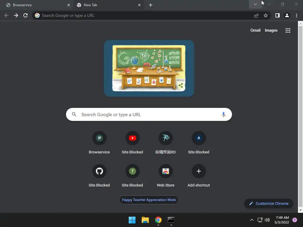The image size is (303, 227).
Task: Start voice search with microphone icon
Action: (x=223, y=114)
